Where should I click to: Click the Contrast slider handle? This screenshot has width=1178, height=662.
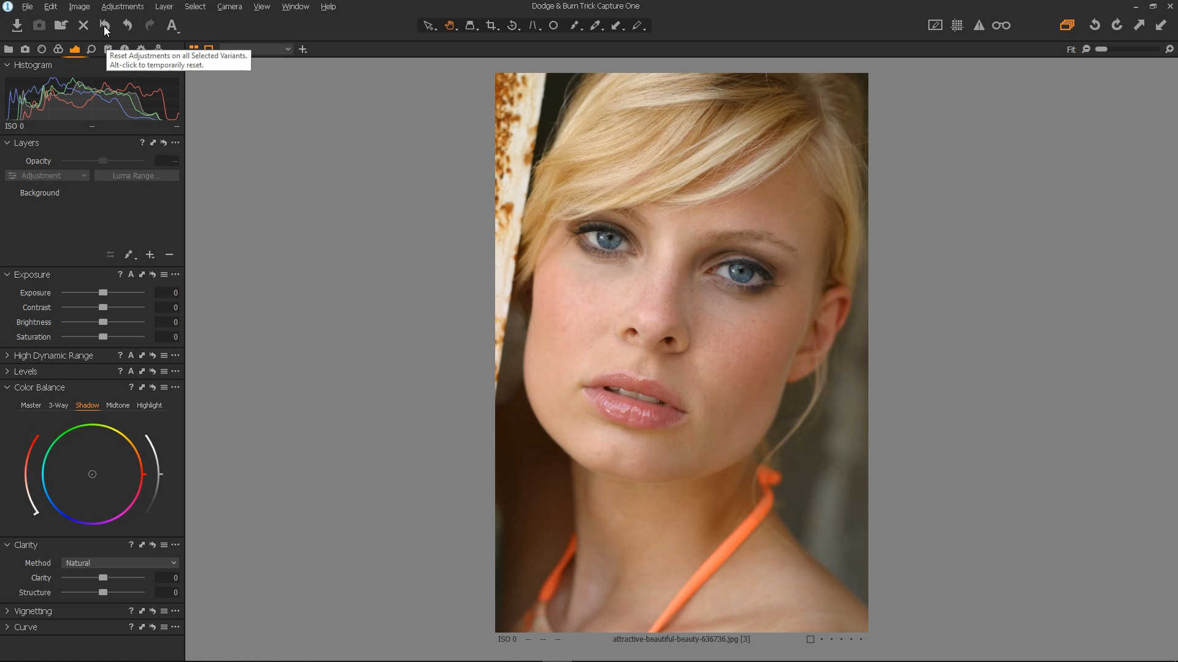(103, 308)
